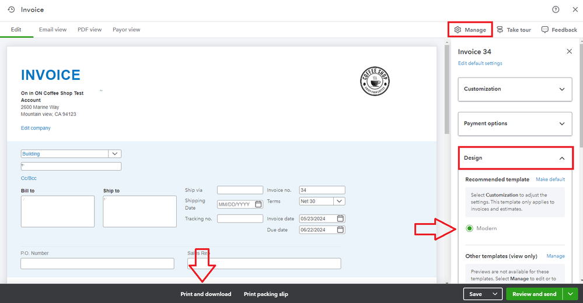
Task: Click the Tracking no. input field
Action: pyautogui.click(x=240, y=219)
